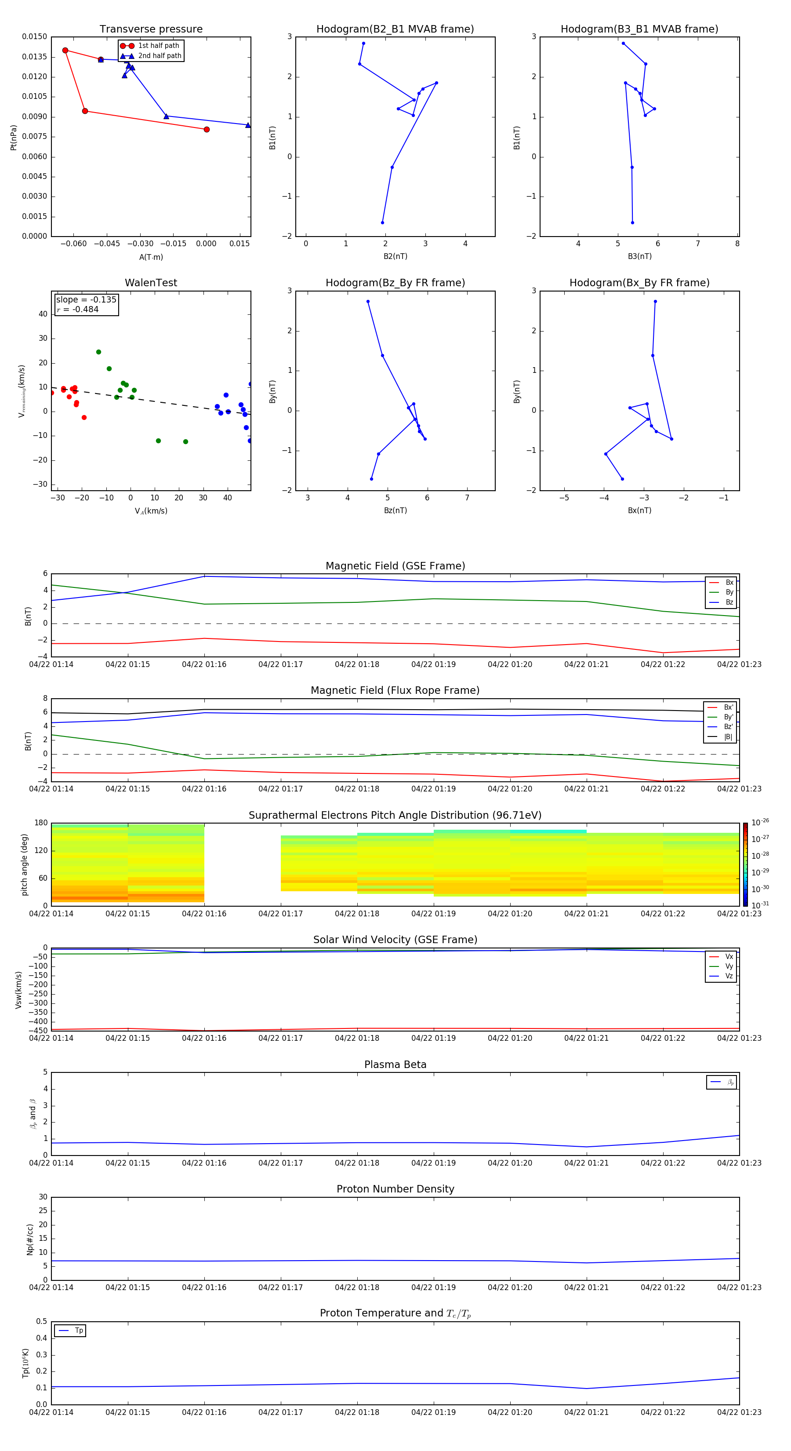Click the "Solar Wind Velocity (GSE Frame)" title
Image resolution: width=791 pixels, height=1451 pixels.
tap(395, 940)
